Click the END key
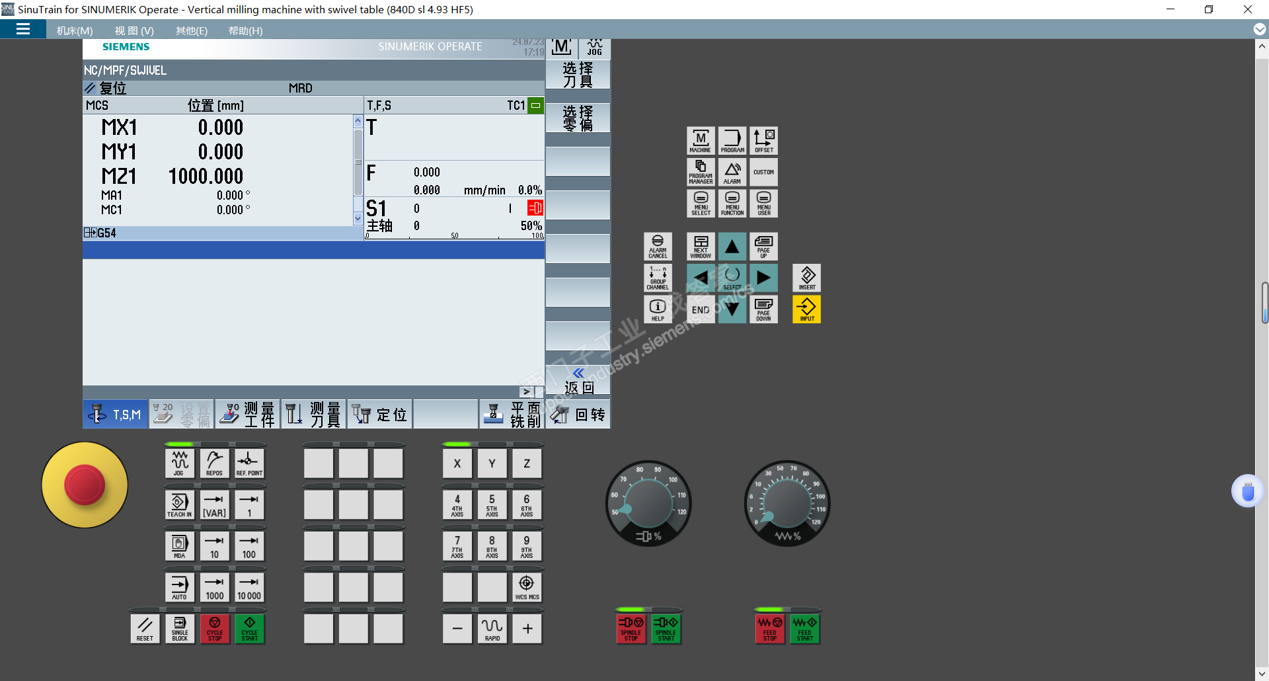Image resolution: width=1269 pixels, height=681 pixels. 701,309
